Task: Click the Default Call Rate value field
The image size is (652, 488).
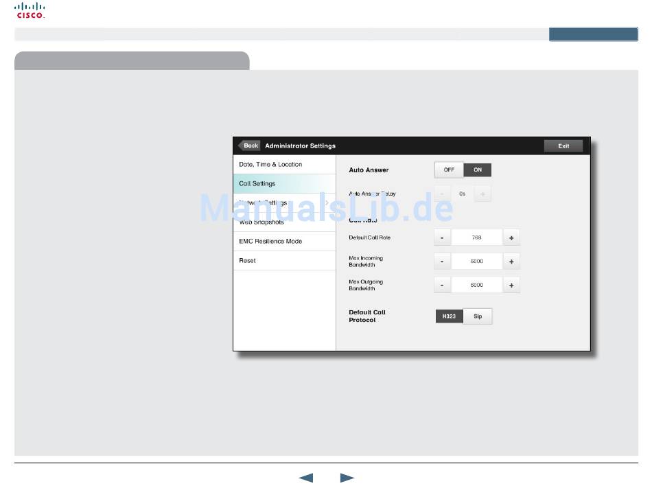Action: pos(476,238)
